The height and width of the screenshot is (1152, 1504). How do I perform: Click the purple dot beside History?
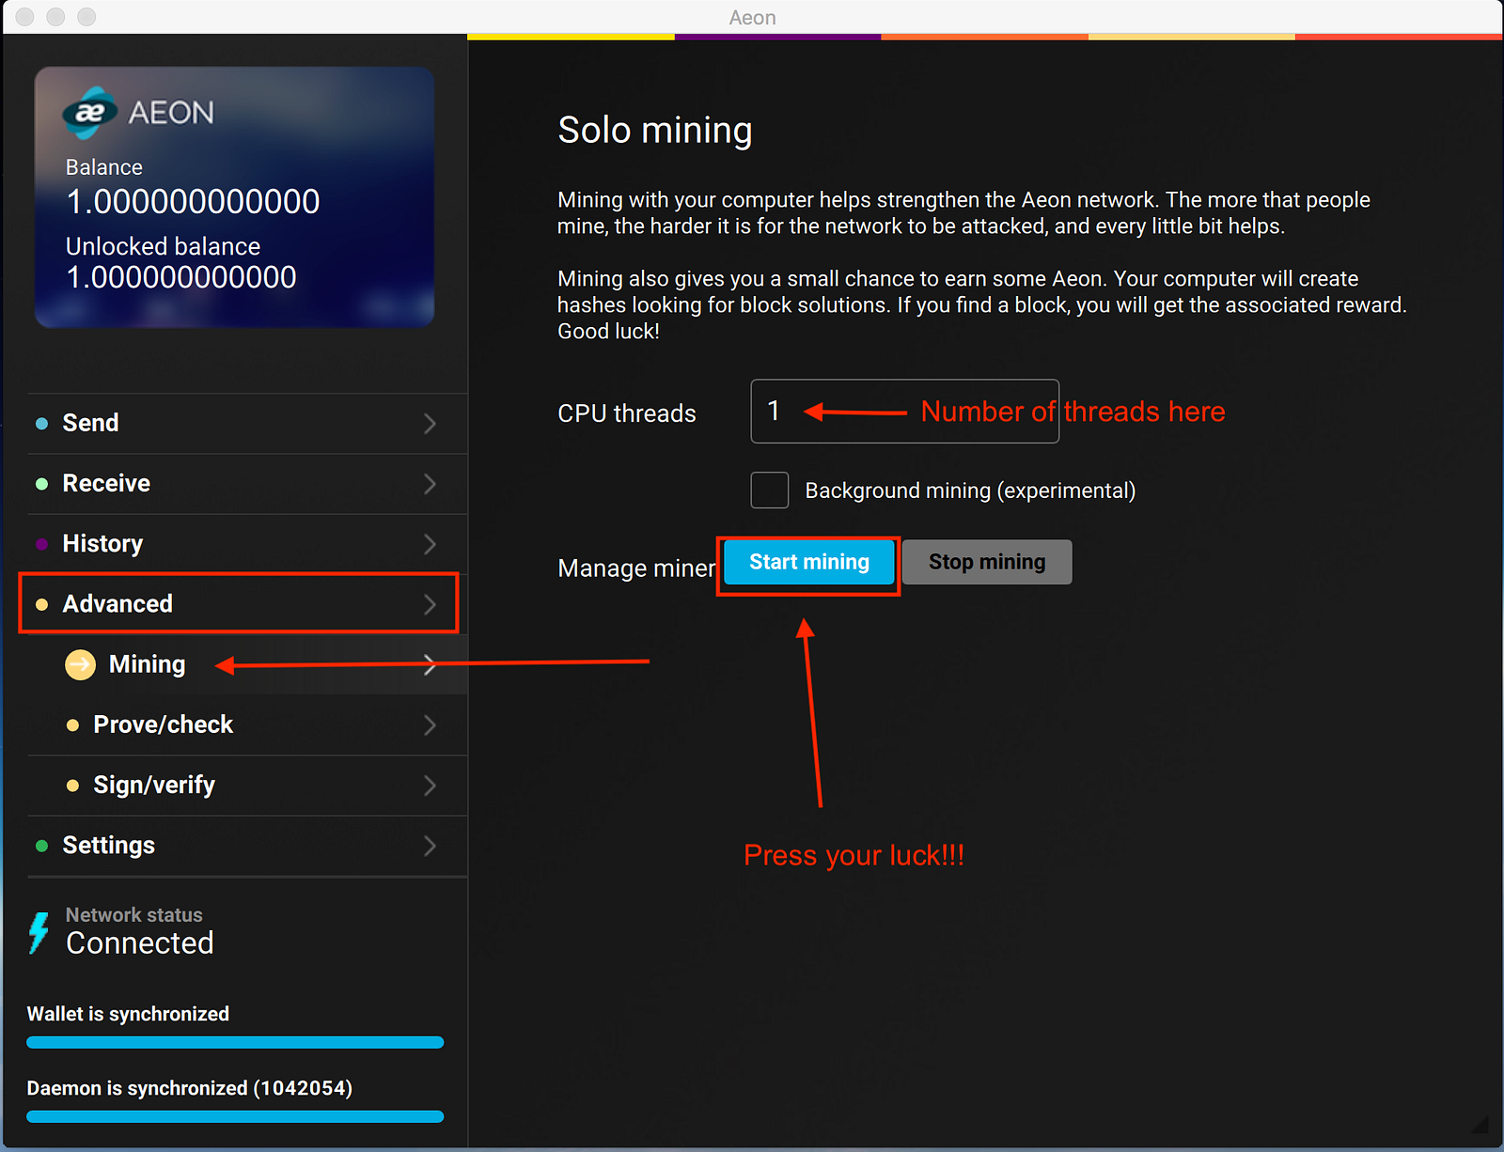point(41,544)
